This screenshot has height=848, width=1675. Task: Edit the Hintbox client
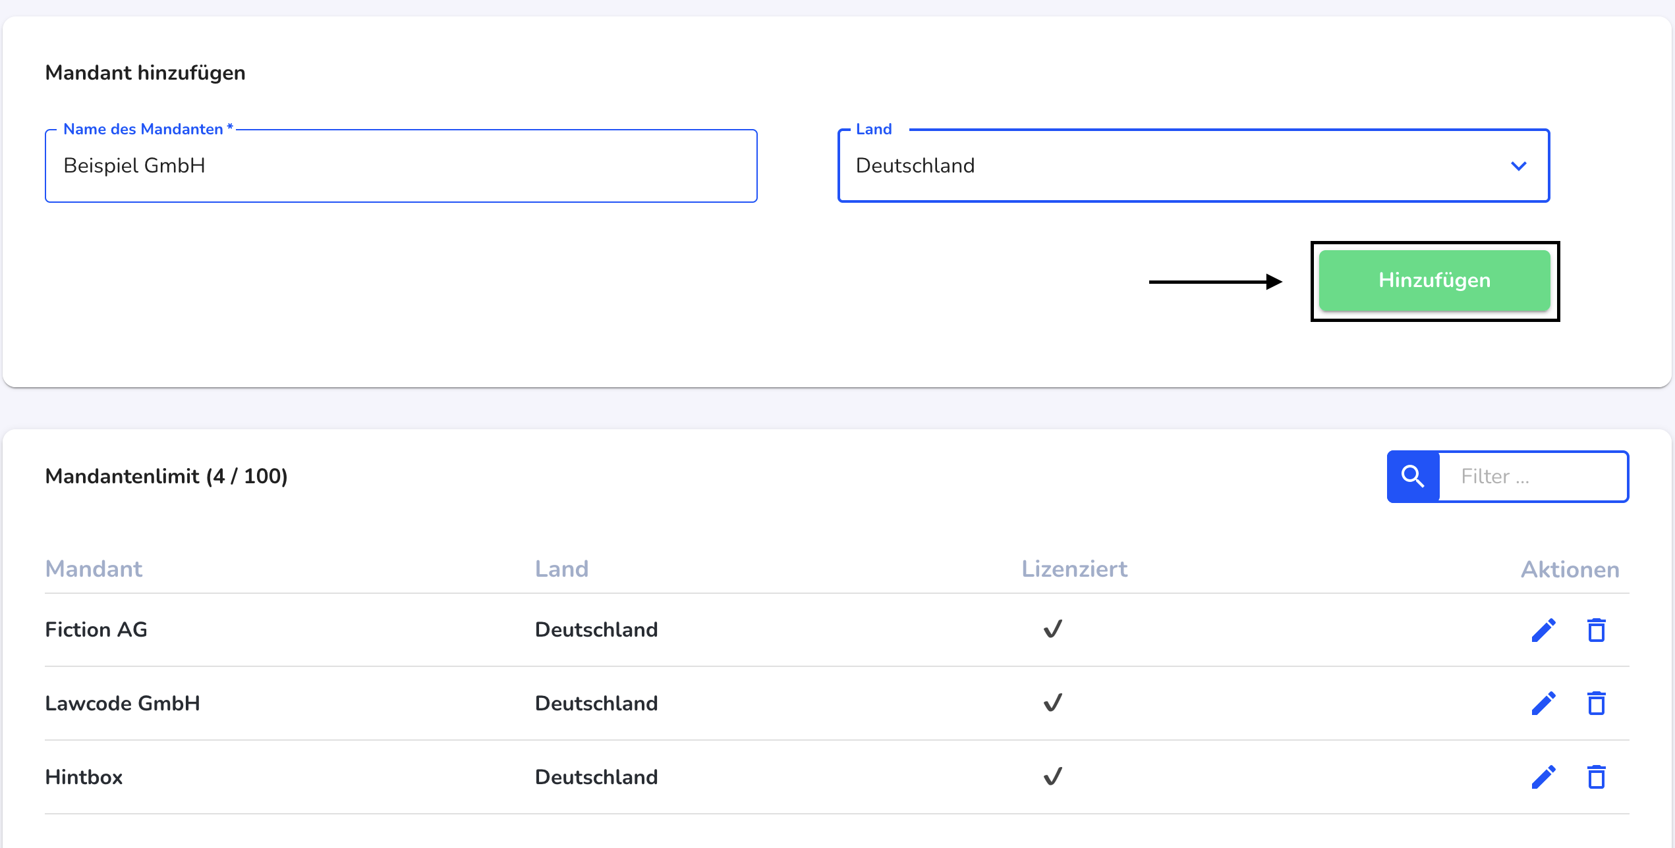[x=1543, y=777]
